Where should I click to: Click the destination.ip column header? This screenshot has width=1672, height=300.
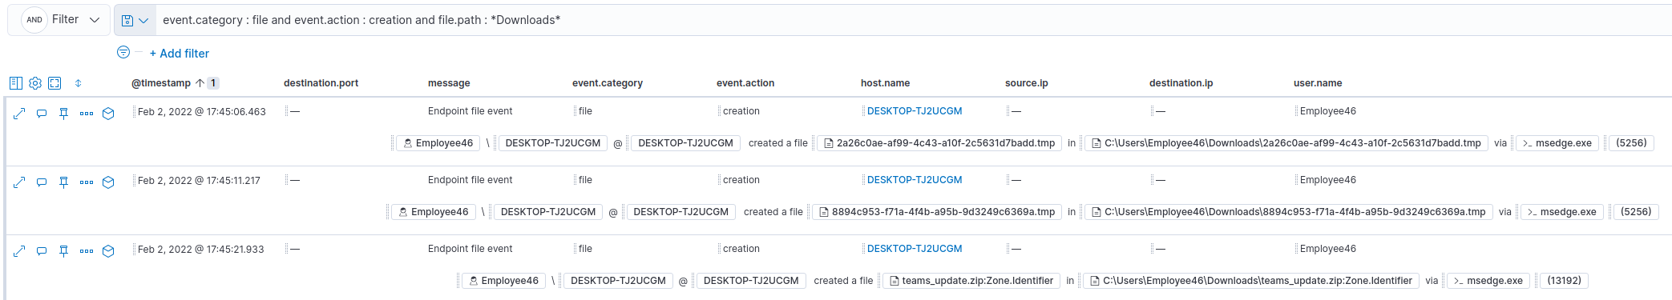tap(1181, 83)
